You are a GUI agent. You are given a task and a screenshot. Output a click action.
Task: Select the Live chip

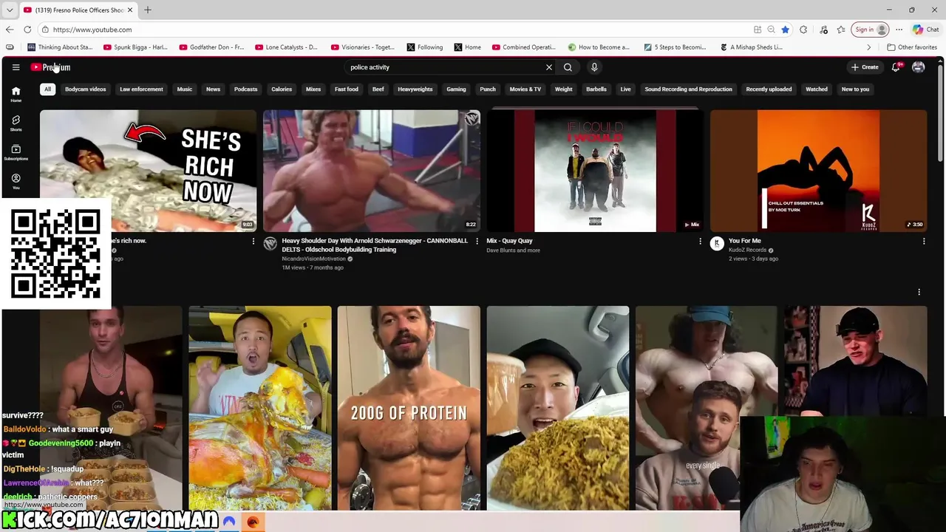point(626,89)
